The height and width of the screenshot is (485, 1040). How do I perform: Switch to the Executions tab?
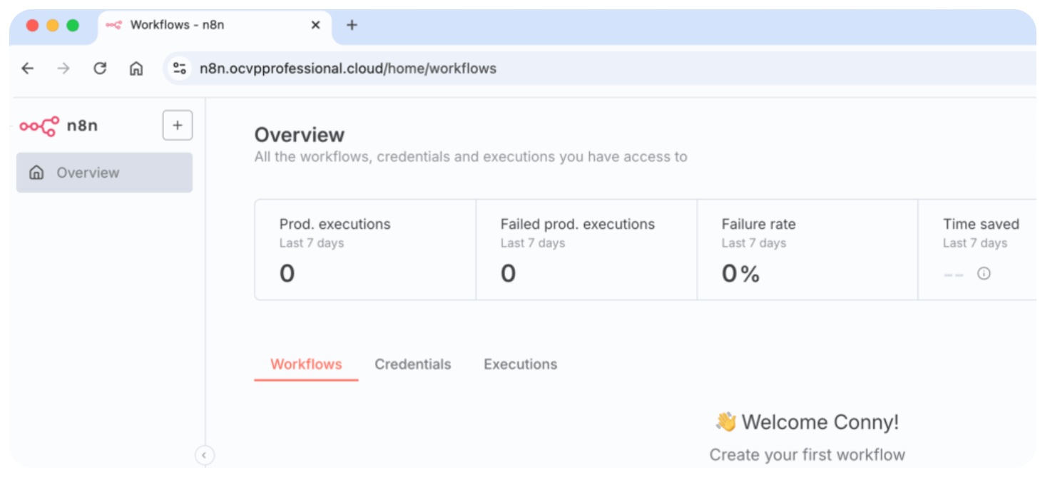click(x=520, y=364)
